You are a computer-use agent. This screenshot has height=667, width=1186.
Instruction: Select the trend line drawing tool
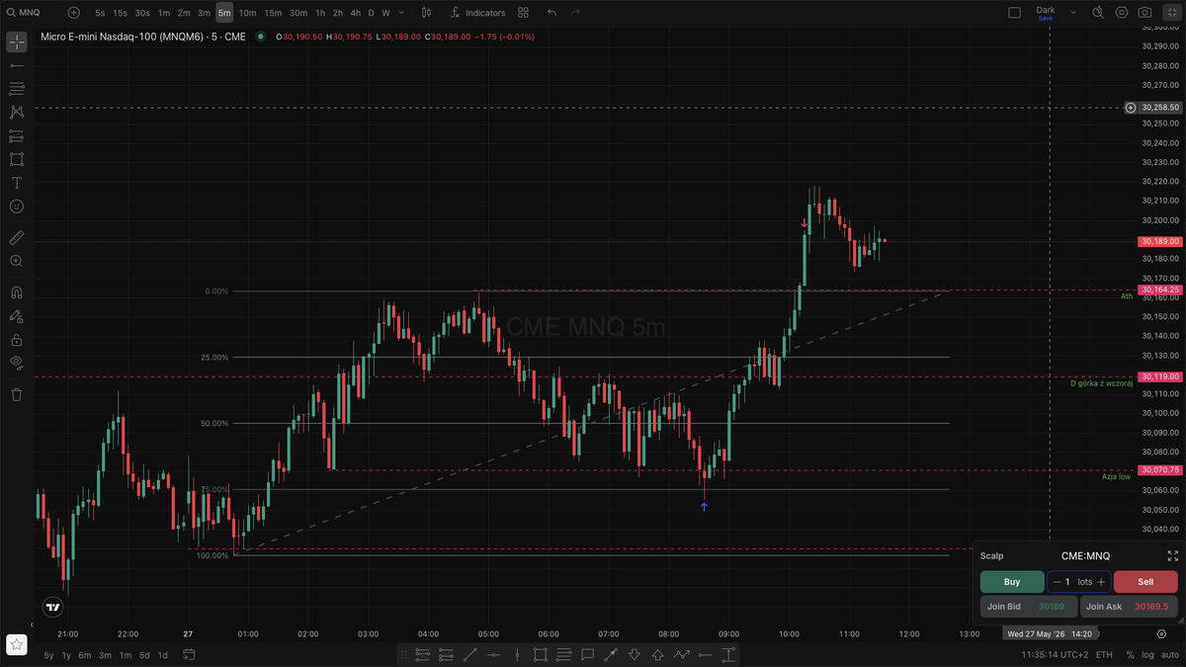pyautogui.click(x=17, y=65)
